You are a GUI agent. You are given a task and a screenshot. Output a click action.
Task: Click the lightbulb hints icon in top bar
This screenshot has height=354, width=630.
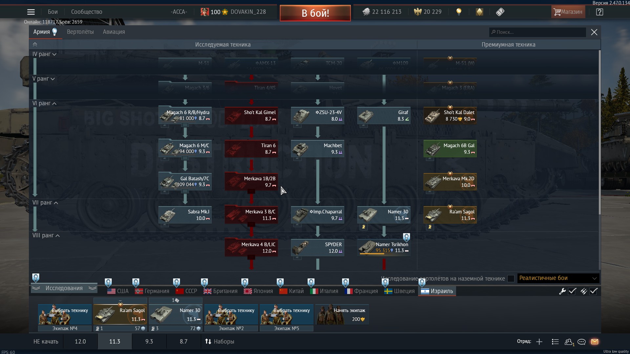pos(459,12)
